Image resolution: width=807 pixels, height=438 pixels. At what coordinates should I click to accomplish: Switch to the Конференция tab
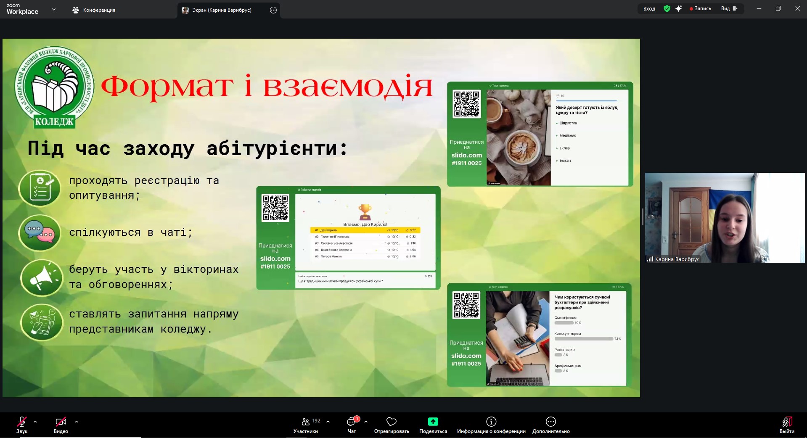(94, 10)
